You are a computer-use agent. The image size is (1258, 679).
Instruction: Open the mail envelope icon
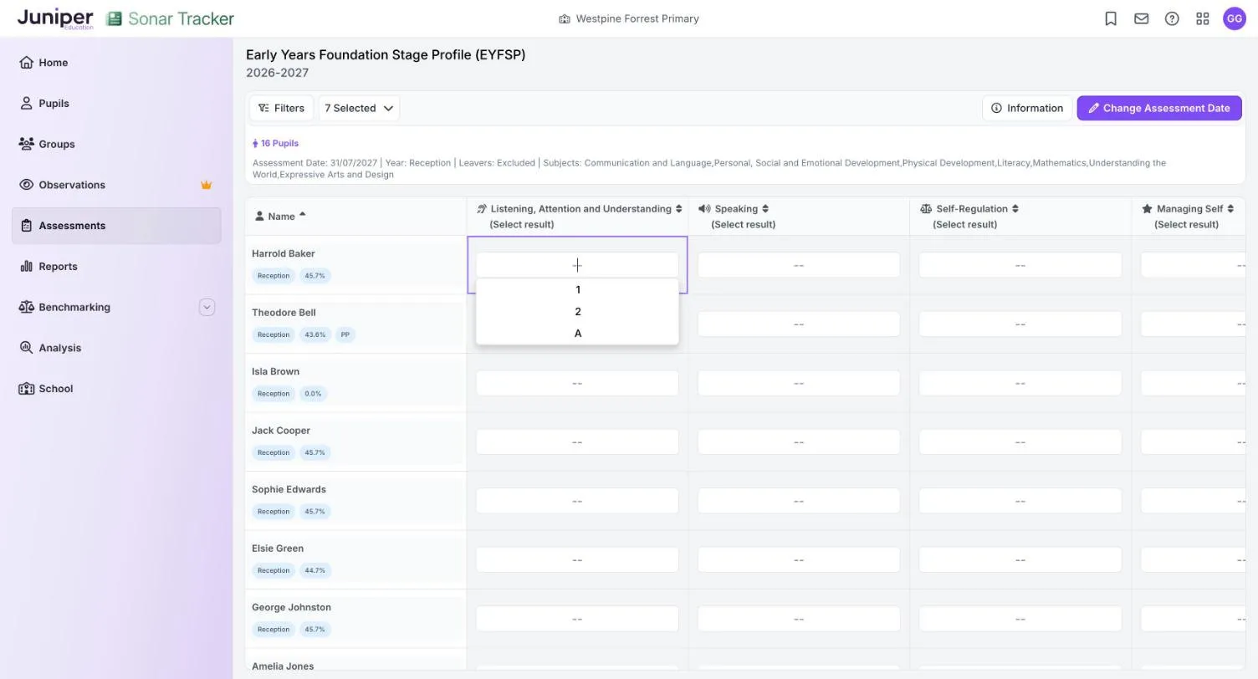(x=1141, y=18)
